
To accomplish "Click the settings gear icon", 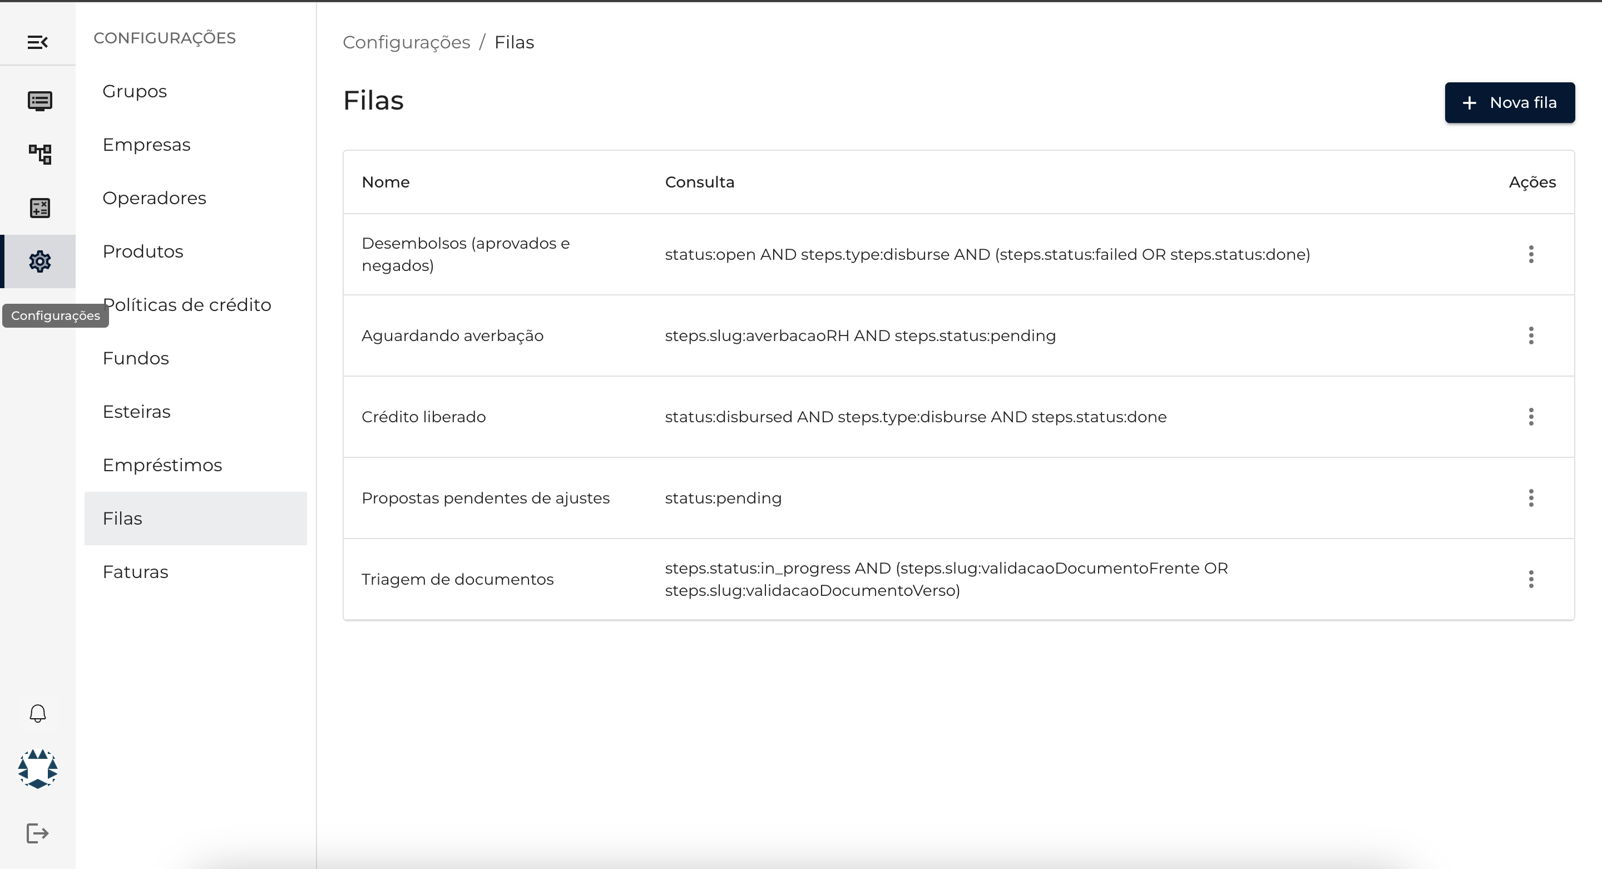I will (40, 261).
